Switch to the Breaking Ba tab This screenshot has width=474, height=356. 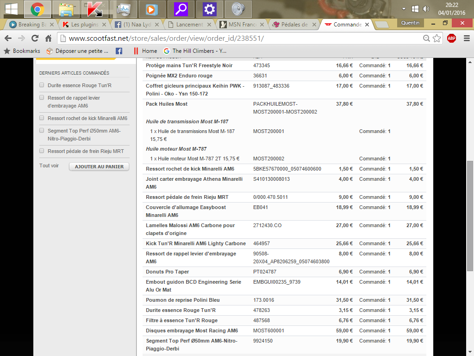click(x=32, y=25)
